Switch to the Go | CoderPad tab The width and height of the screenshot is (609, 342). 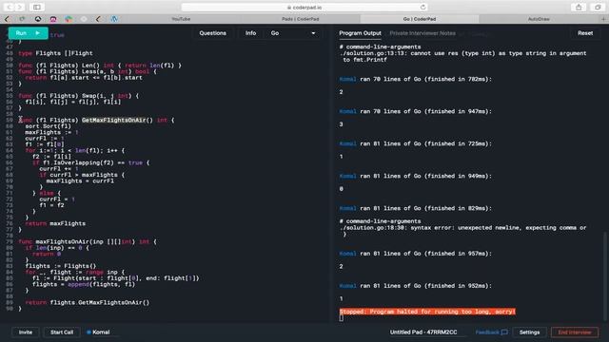click(x=420, y=19)
